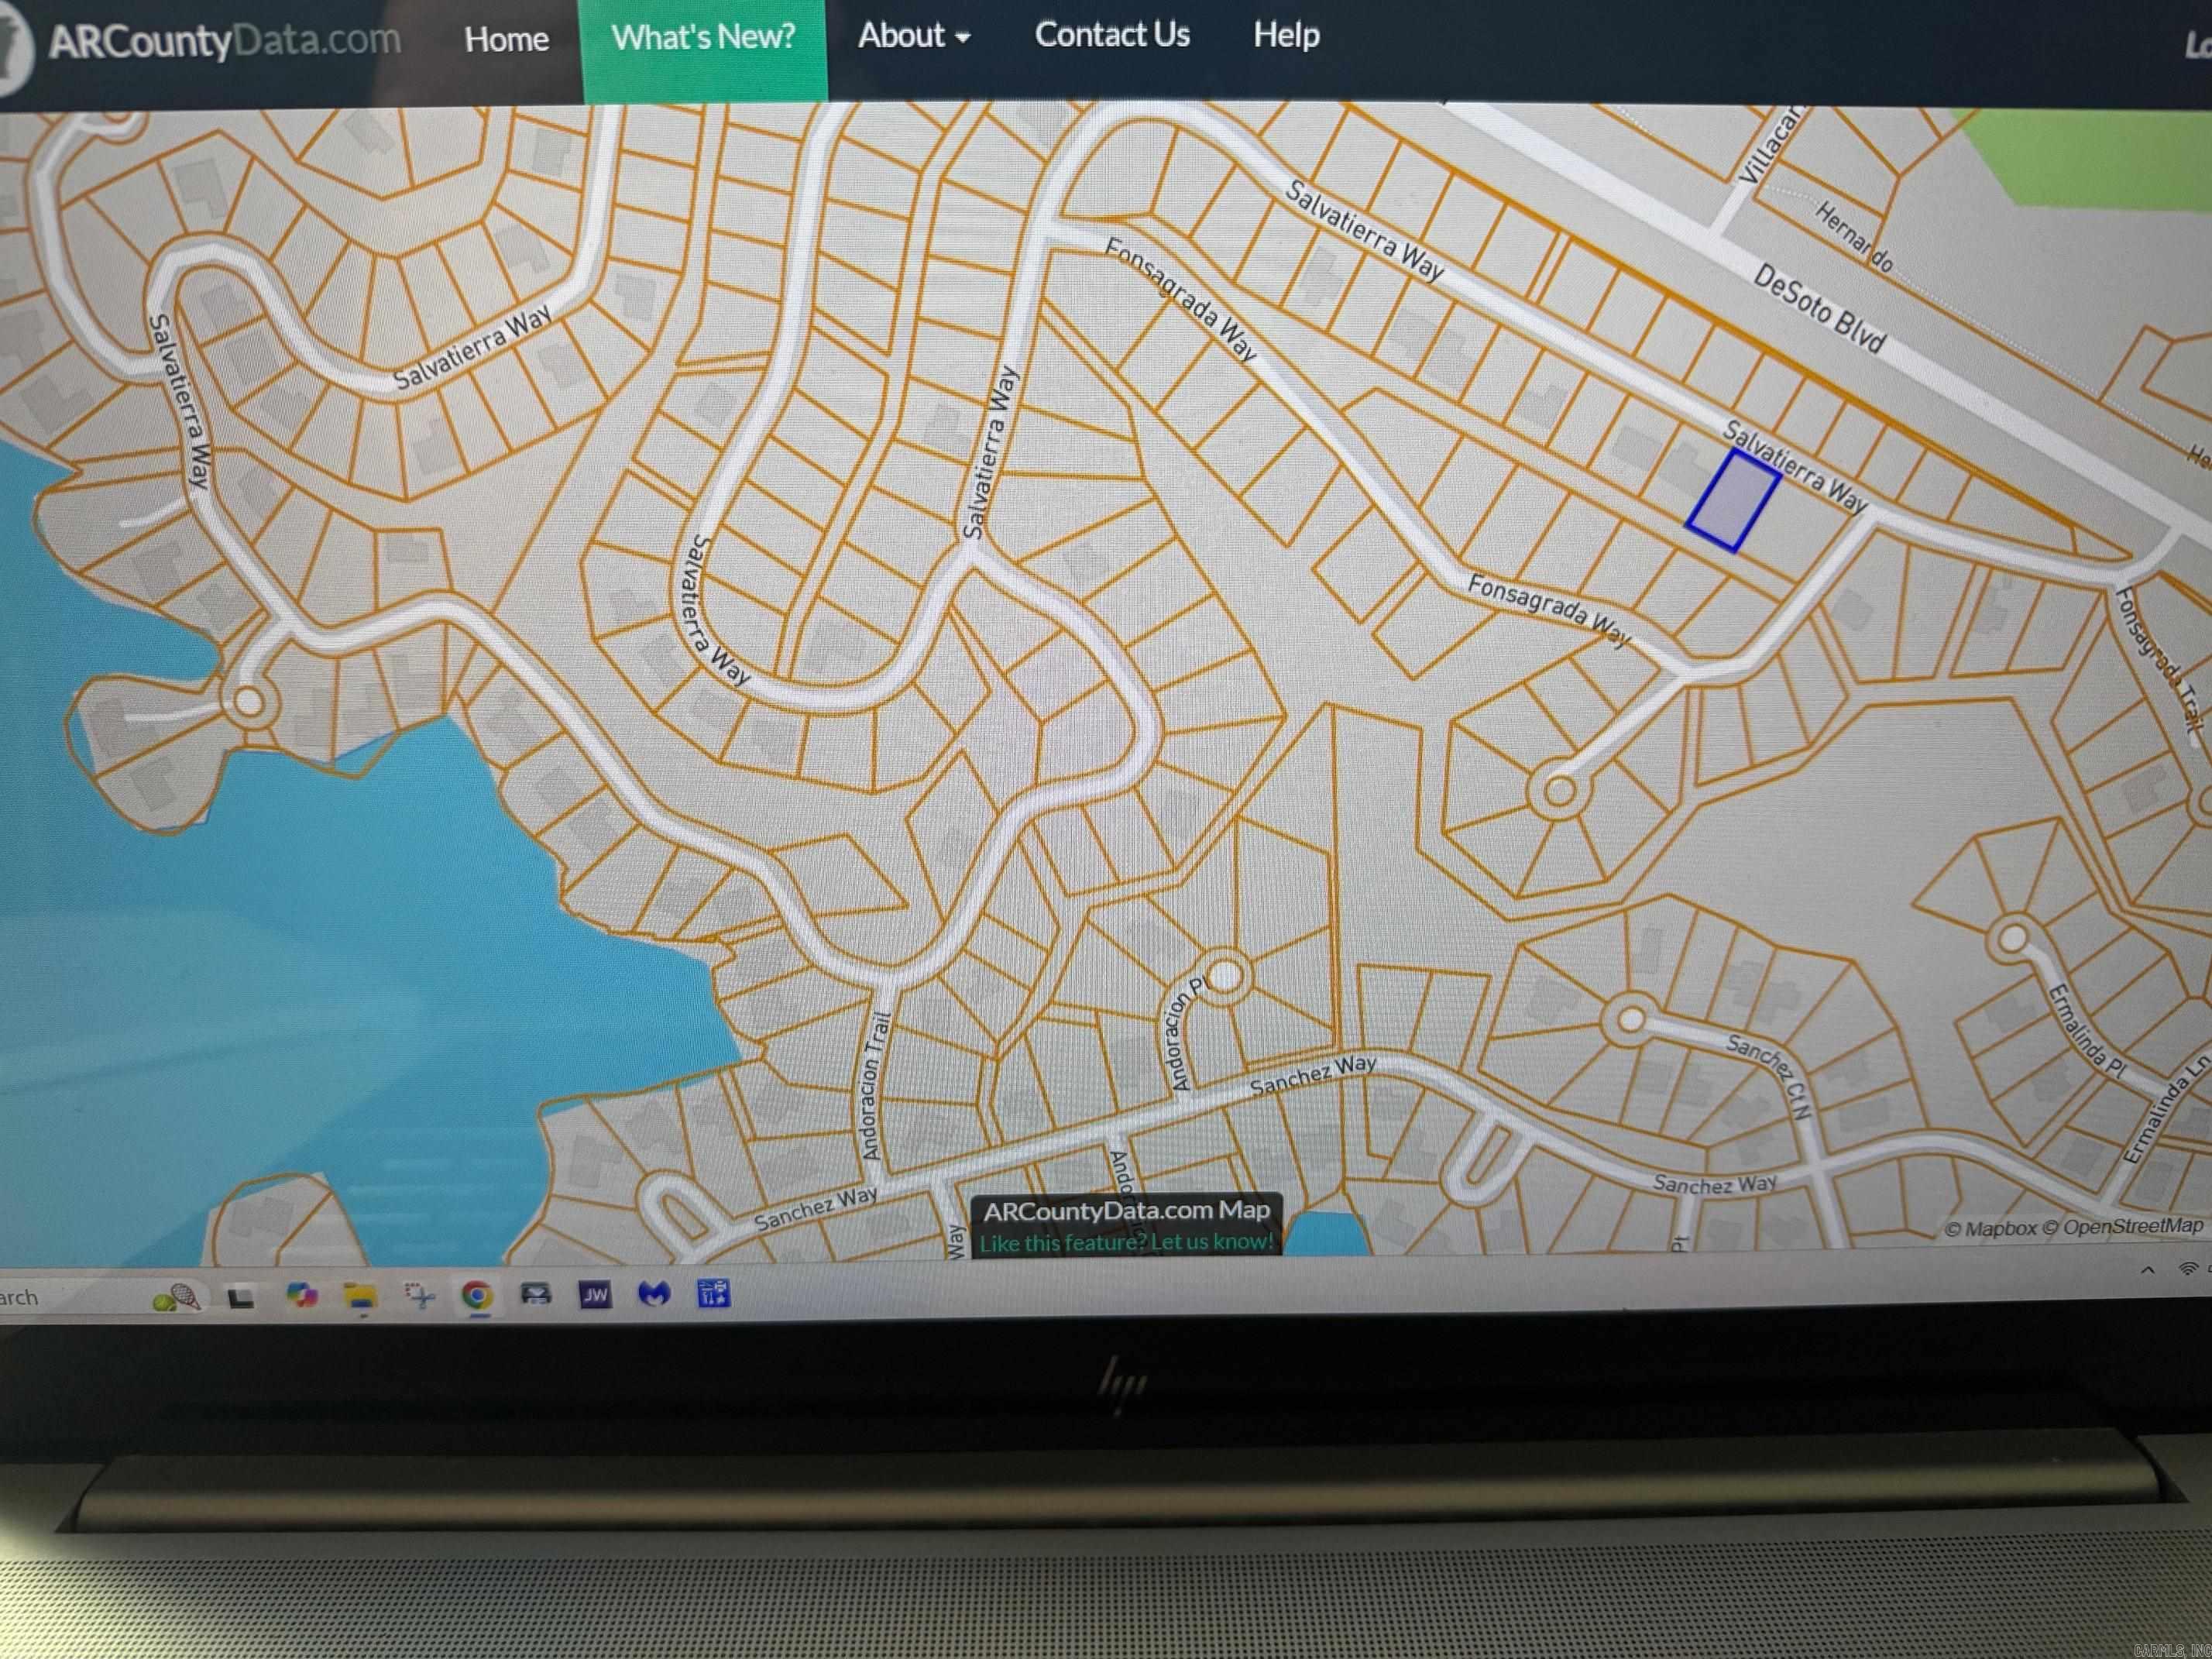
Task: Open the blue tools app on the taskbar
Action: 713,1293
